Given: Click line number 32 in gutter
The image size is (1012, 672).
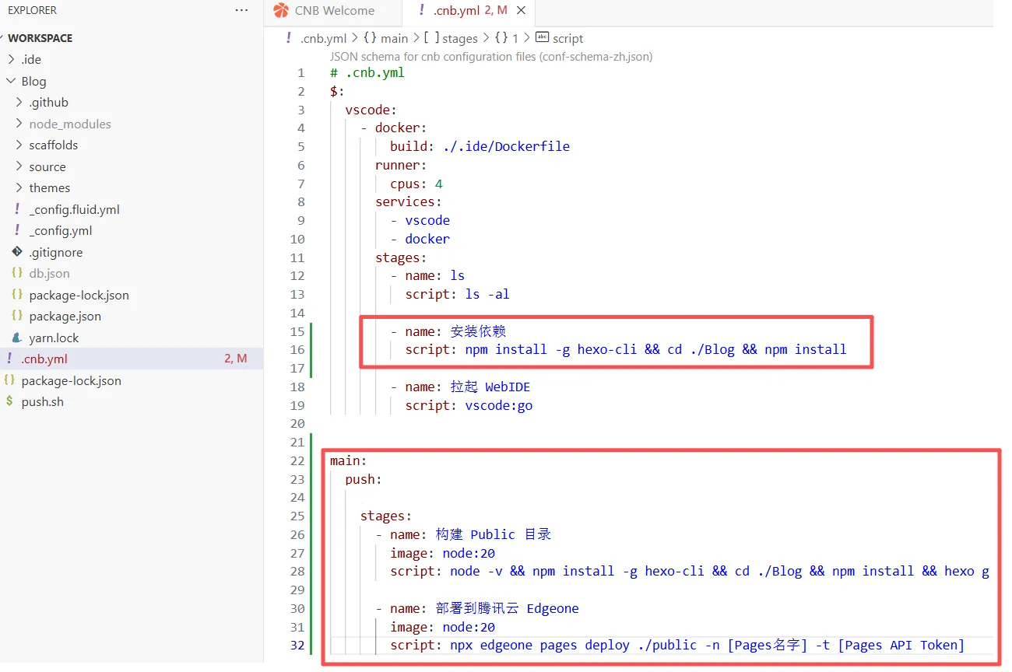Looking at the screenshot, I should (x=297, y=645).
